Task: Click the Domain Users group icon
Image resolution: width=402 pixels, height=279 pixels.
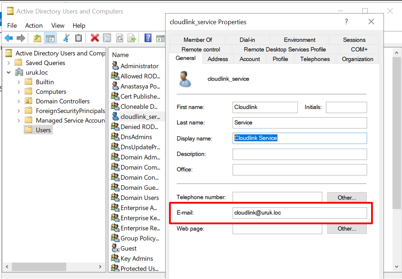Action: point(115,197)
